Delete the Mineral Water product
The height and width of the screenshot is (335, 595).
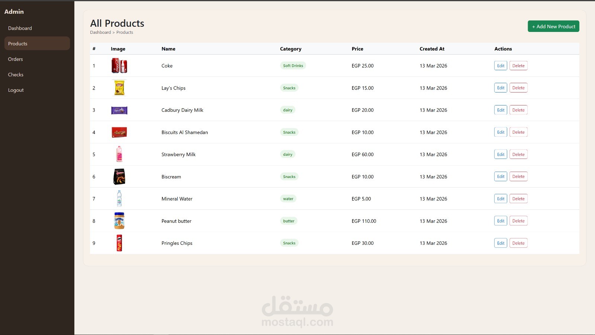pyautogui.click(x=518, y=199)
